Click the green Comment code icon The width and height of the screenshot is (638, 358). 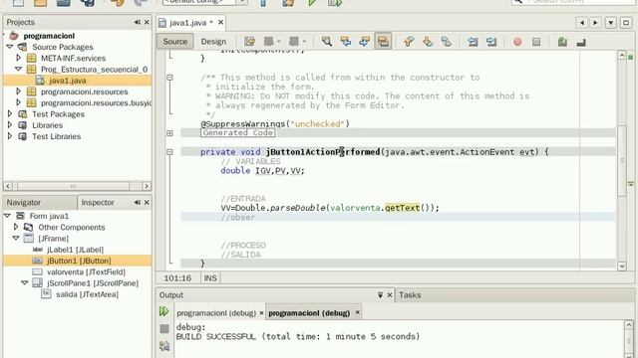(x=562, y=42)
